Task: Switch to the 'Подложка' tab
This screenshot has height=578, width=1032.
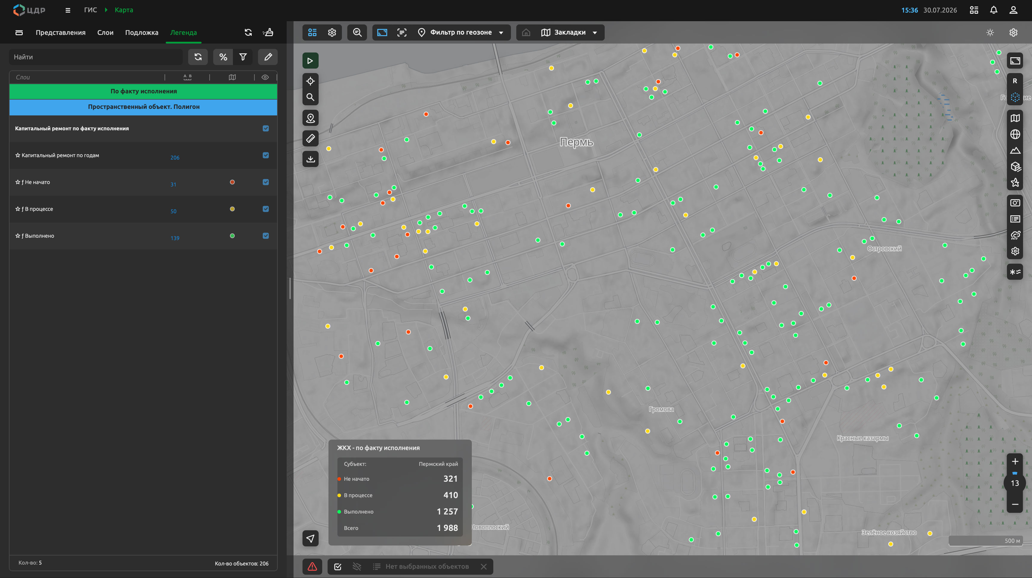Action: (x=142, y=33)
